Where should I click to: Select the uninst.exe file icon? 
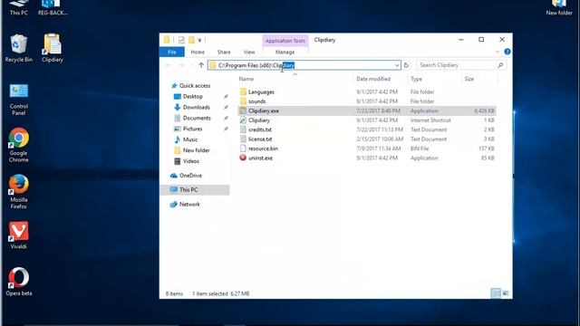(x=243, y=158)
